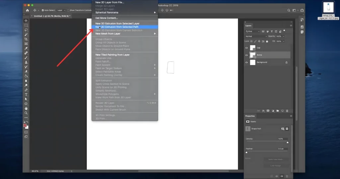Image resolution: width=340 pixels, height=179 pixels.
Task: Select the Rectangular Marquee tool
Action: click(x=26, y=25)
